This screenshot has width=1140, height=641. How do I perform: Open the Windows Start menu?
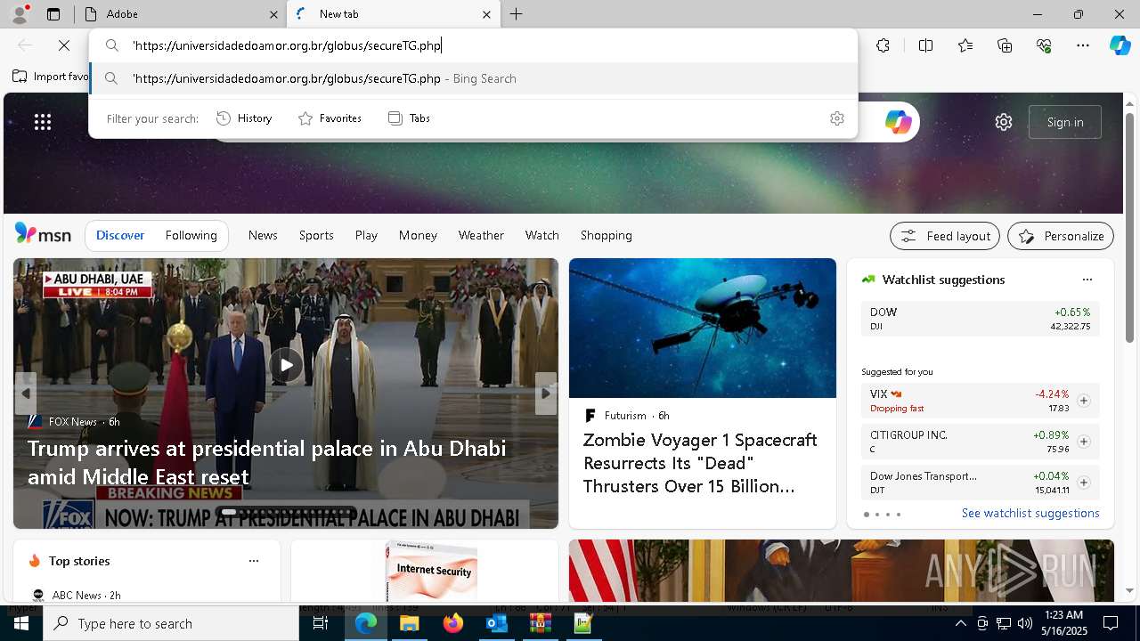(x=21, y=623)
